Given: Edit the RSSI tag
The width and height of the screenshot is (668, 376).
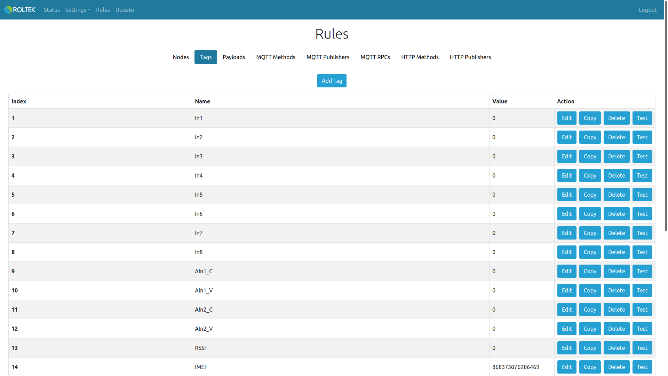Looking at the screenshot, I should [x=567, y=348].
